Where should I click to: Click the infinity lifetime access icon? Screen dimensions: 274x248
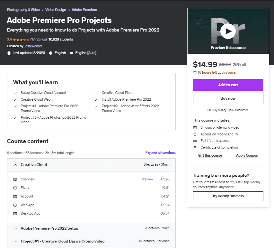195,141
